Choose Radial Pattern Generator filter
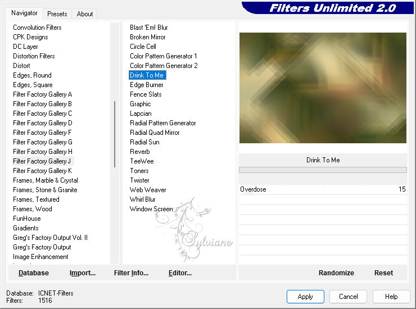 click(163, 123)
